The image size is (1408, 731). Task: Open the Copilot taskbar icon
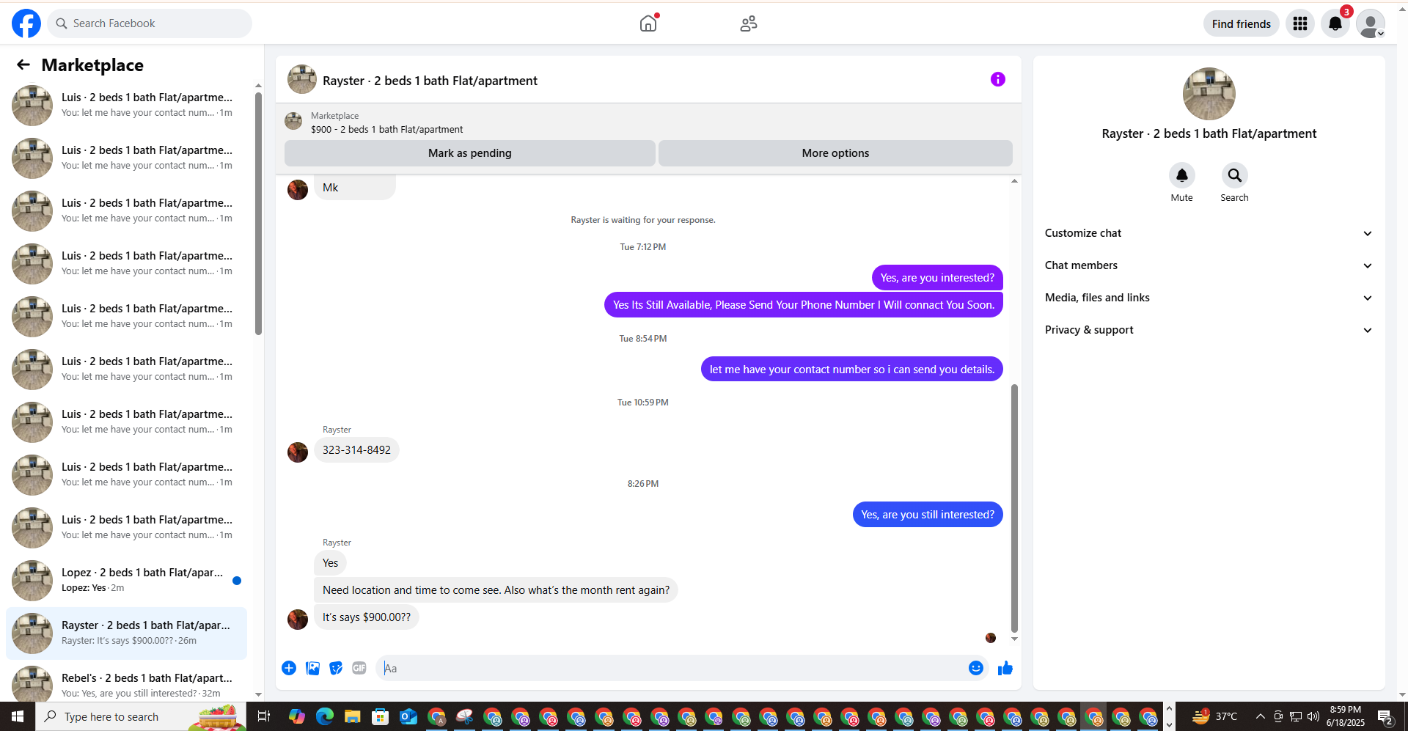tap(296, 716)
